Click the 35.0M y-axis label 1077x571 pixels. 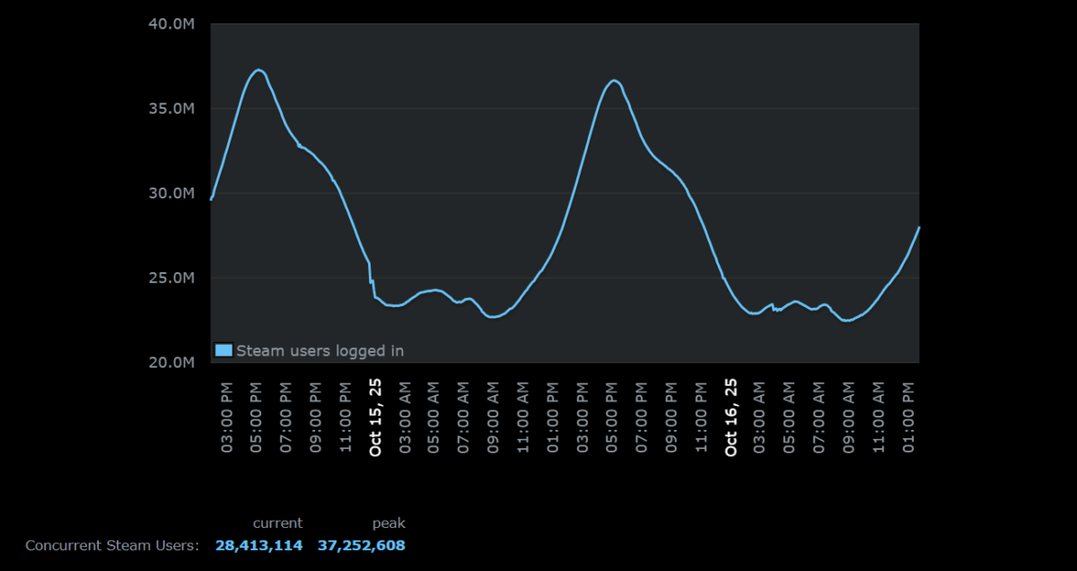tap(171, 109)
